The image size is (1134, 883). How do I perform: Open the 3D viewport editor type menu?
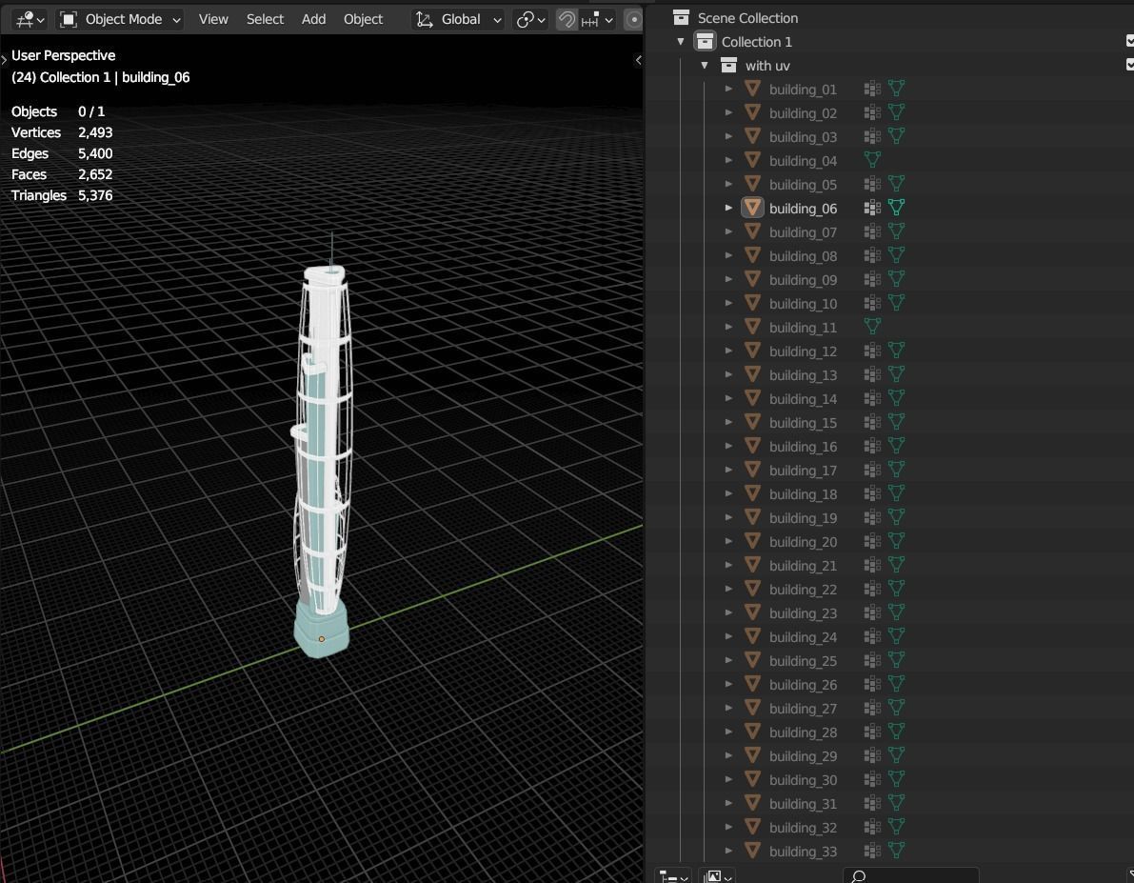30,20
